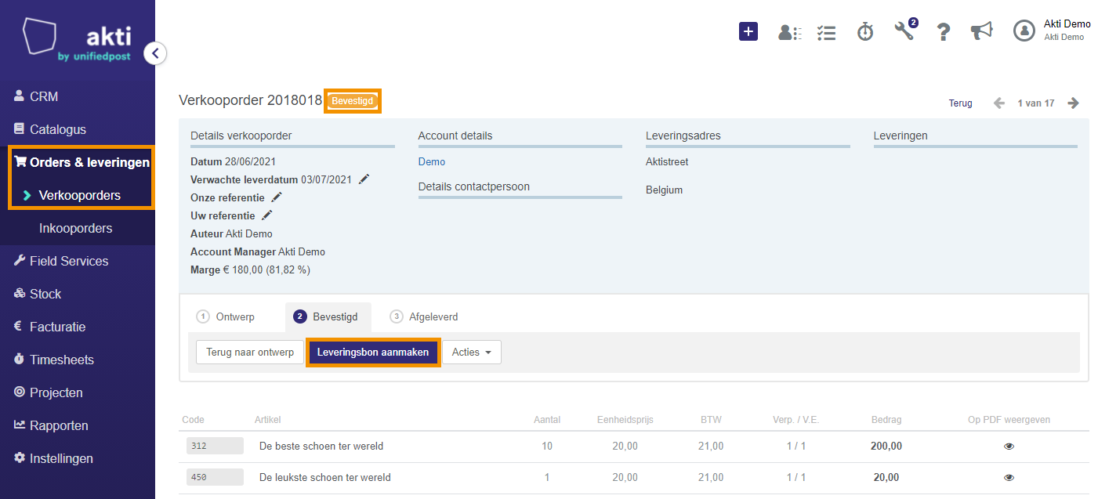This screenshot has height=499, width=1098.
Task: Expand Orders & leveringen menu
Action: (x=82, y=162)
